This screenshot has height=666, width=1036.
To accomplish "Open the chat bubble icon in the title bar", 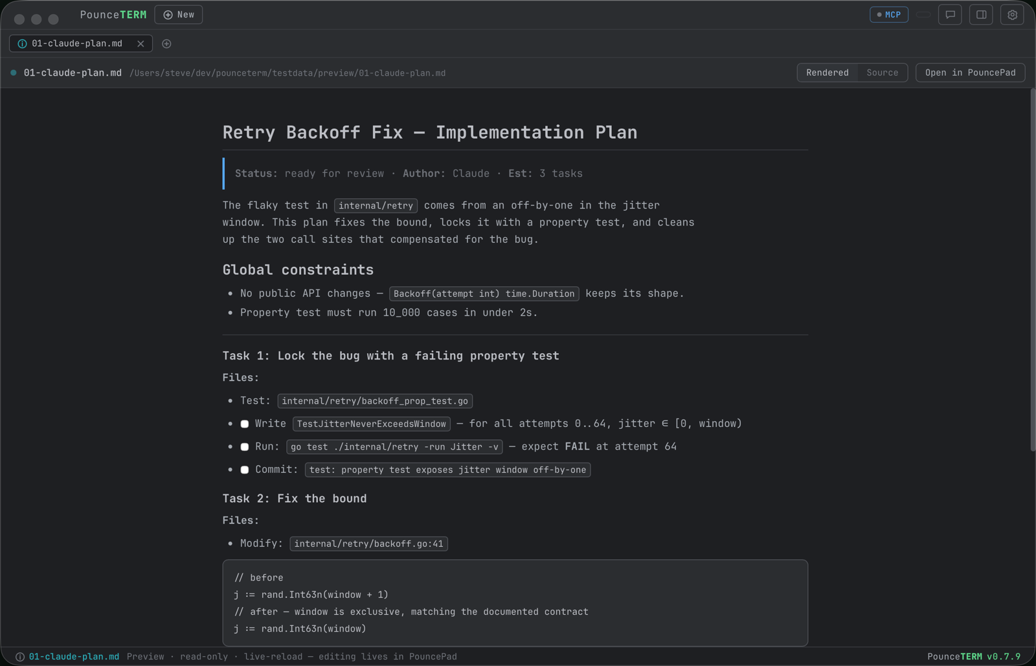I will (950, 15).
